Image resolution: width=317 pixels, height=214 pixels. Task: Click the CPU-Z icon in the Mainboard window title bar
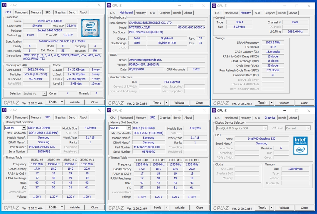tap(109, 6)
